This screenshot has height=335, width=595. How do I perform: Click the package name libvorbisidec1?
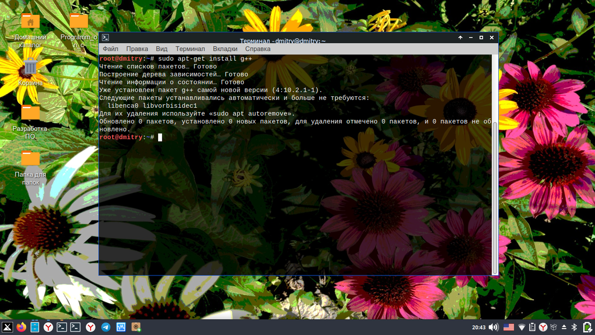(x=170, y=106)
